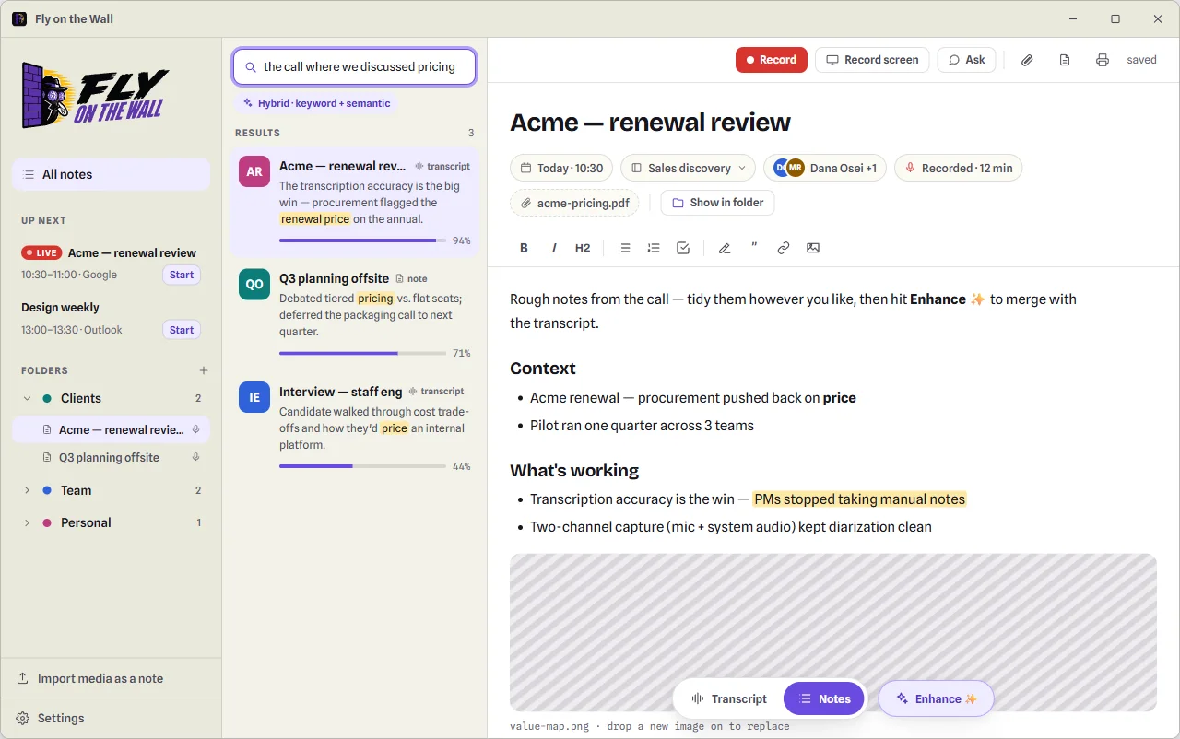Screen dimensions: 1180x739
Task: Expand the Personal folder
Action: pos(27,522)
